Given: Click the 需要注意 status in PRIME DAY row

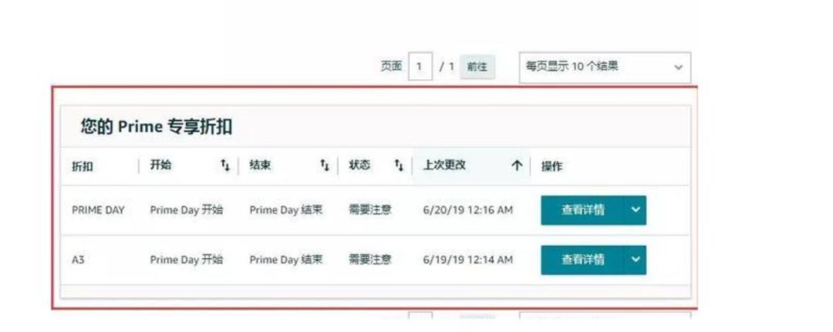Looking at the screenshot, I should pyautogui.click(x=369, y=210).
